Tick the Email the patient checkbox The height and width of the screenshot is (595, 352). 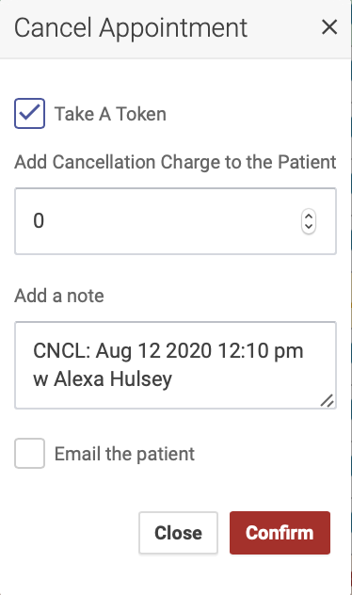(29, 453)
